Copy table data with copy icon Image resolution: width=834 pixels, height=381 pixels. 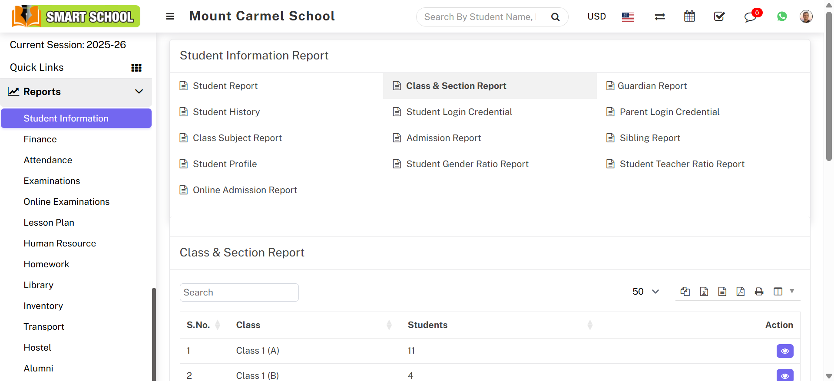pyautogui.click(x=685, y=292)
